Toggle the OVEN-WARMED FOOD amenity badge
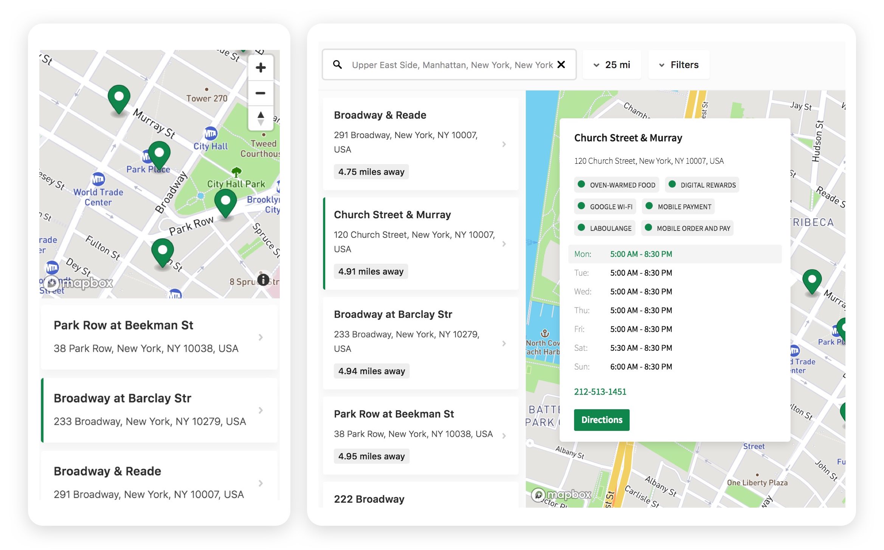Viewport: 884px width, 550px height. pyautogui.click(x=616, y=185)
